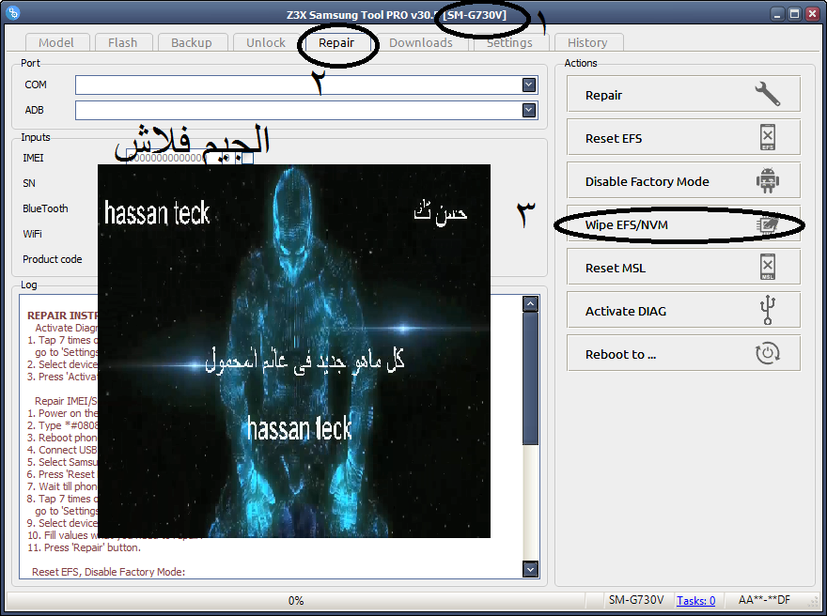The width and height of the screenshot is (827, 616).
Task: Click the SM-G730V status bar entry
Action: (x=636, y=600)
